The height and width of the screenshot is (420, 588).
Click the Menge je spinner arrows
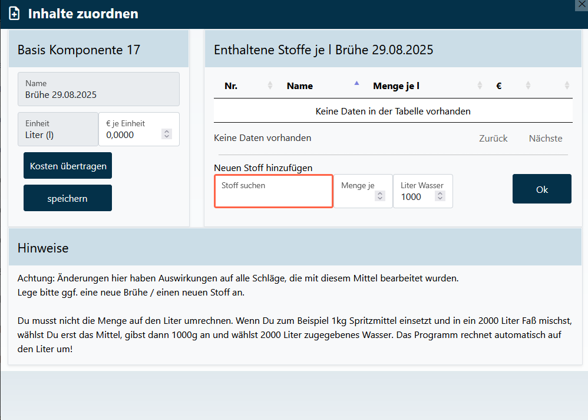coord(380,196)
